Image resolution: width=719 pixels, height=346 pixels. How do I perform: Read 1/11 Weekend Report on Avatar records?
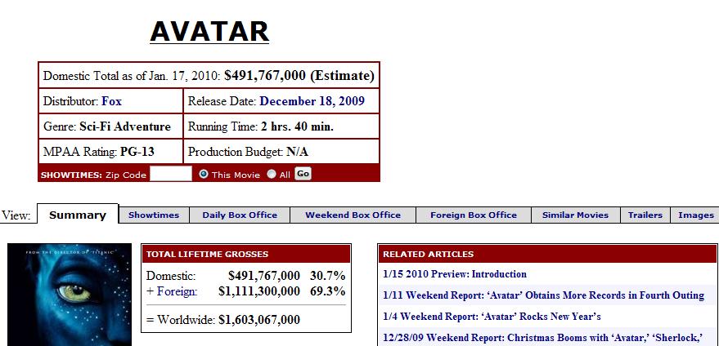point(543,295)
